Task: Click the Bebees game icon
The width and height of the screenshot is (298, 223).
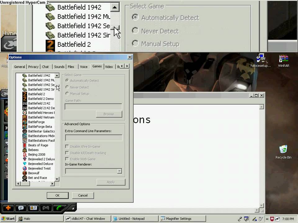Action: [25, 150]
